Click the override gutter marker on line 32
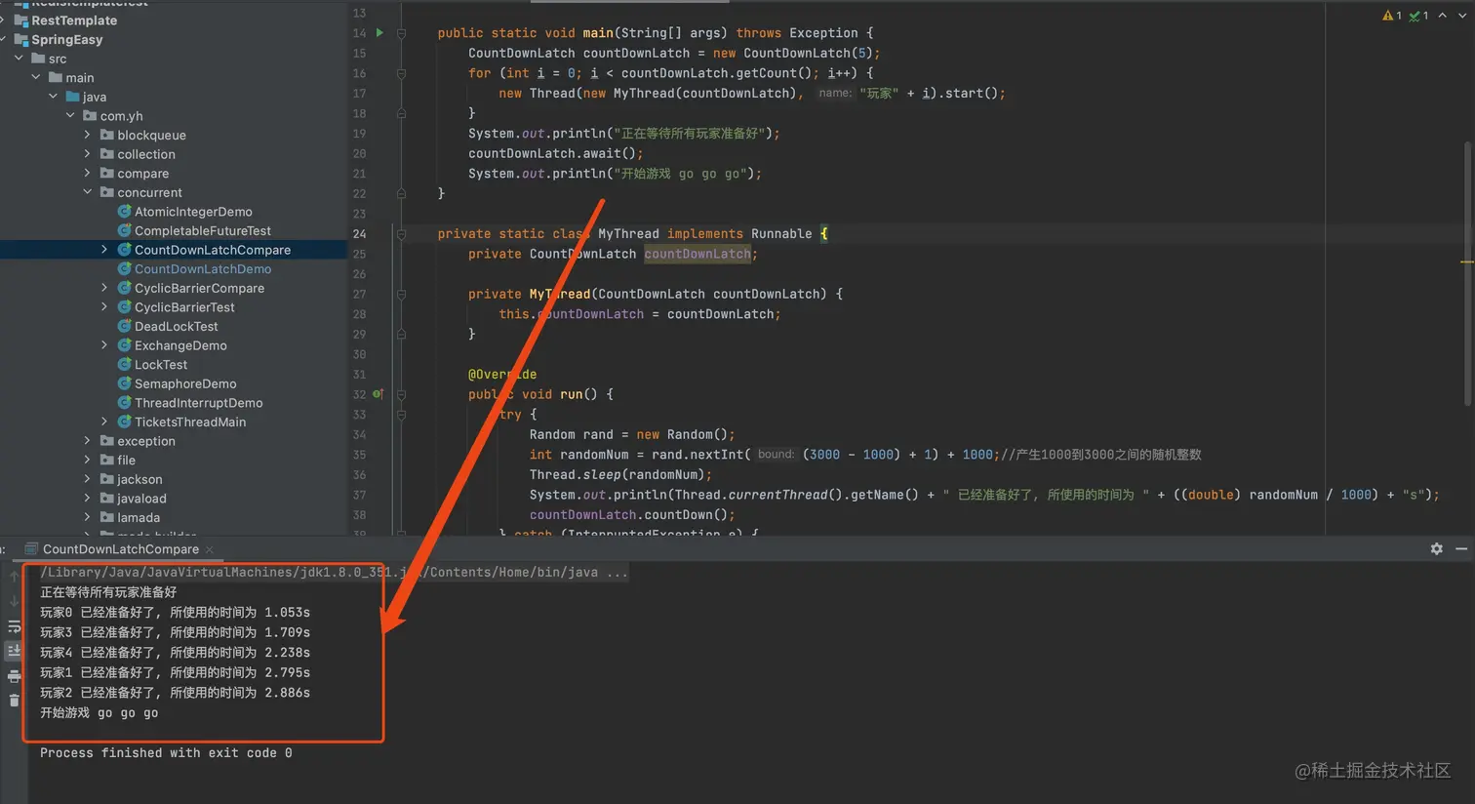The width and height of the screenshot is (1475, 804). pos(378,394)
